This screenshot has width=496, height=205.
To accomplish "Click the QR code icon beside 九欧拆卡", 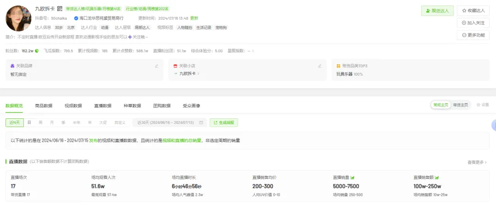I will [59, 9].
